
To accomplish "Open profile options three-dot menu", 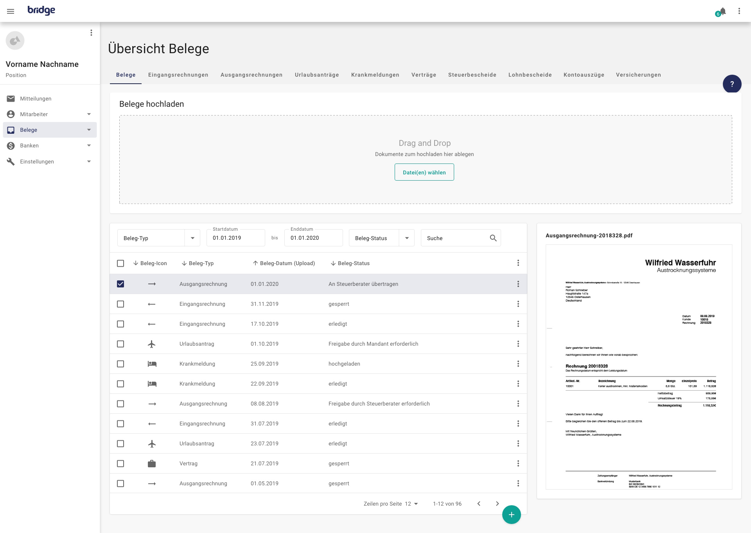I will pyautogui.click(x=91, y=33).
